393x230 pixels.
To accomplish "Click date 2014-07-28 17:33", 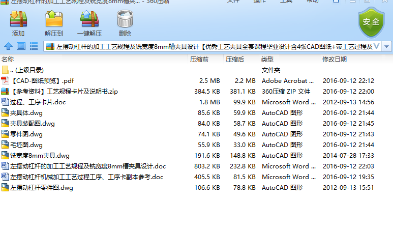I will (348, 156).
